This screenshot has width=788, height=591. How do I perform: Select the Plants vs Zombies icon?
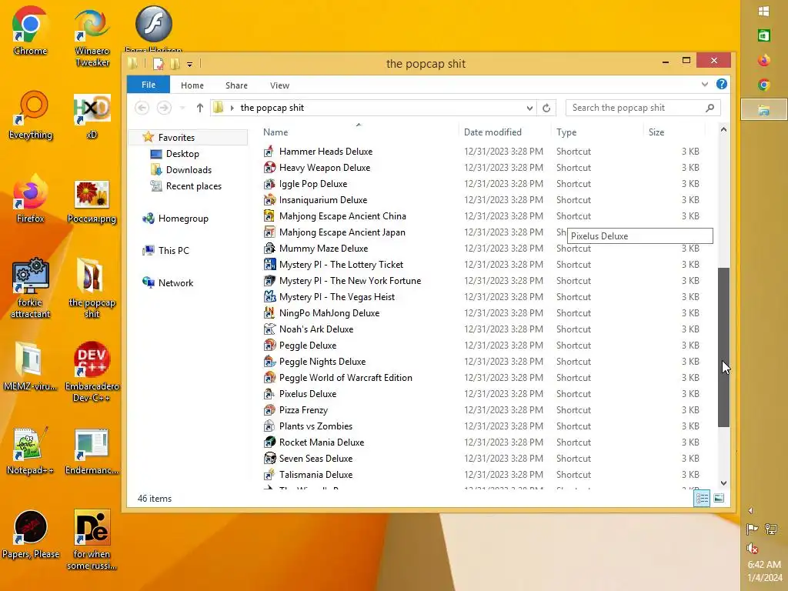(269, 426)
